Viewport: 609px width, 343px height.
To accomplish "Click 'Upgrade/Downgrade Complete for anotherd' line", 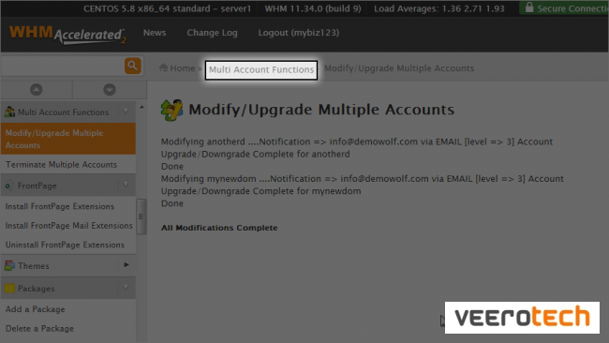I will 256,154.
